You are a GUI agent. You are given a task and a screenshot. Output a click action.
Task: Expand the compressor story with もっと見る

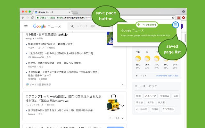click(117, 118)
